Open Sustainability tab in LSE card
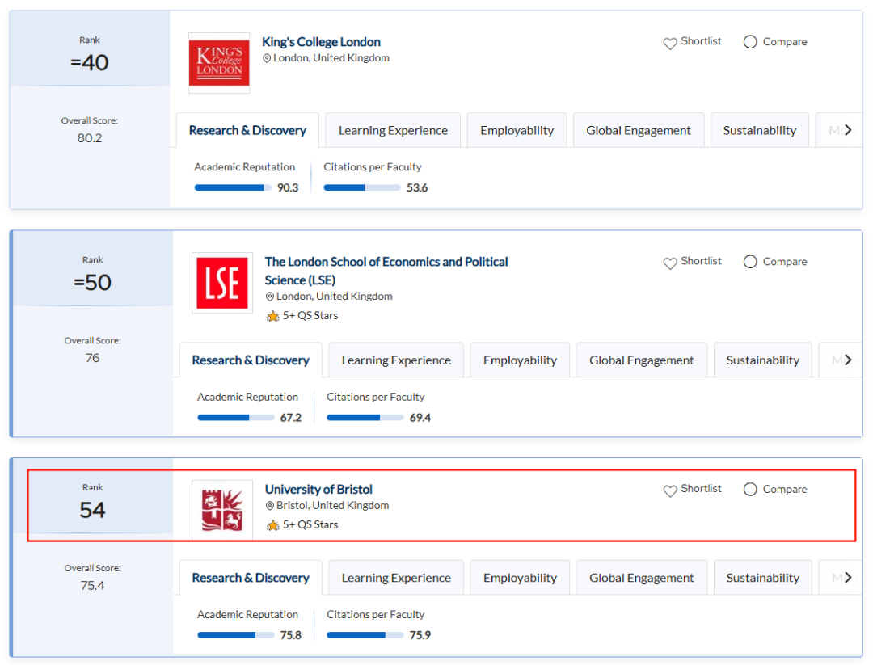This screenshot has height=665, width=873. point(763,360)
